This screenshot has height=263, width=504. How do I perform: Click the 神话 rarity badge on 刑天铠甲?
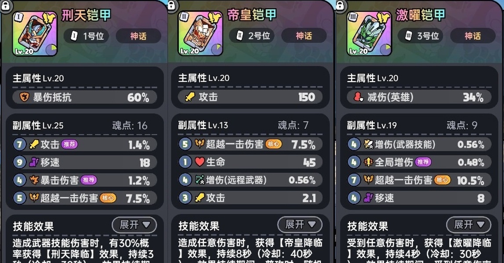pos(138,36)
